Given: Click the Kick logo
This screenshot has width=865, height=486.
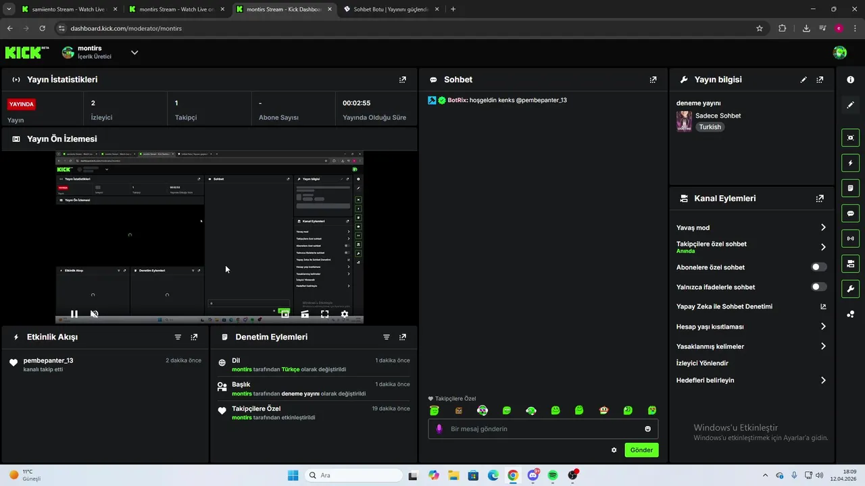Looking at the screenshot, I should tap(27, 53).
